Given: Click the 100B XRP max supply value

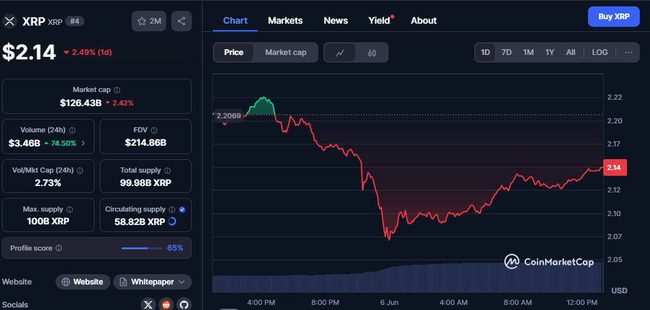Looking at the screenshot, I should [x=48, y=221].
